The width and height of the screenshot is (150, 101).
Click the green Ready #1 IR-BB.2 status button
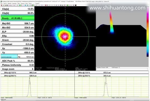[x=17, y=18]
